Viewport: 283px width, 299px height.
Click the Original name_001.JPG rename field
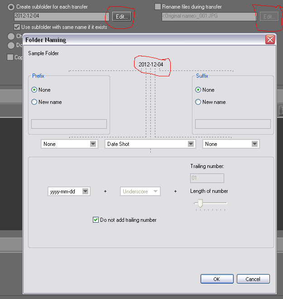209,16
